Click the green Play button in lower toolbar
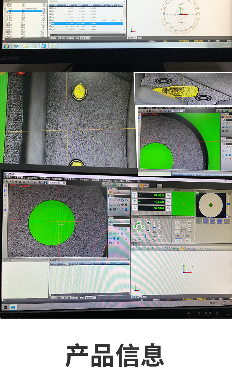232x380 pixels. [7, 182]
